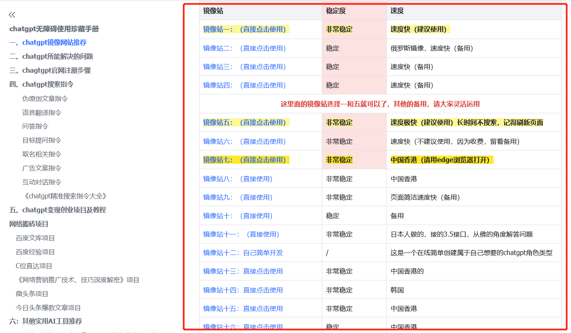571x333 pixels.
Task: Open link 镜像站十四：直接点击使用
Action: (x=243, y=290)
